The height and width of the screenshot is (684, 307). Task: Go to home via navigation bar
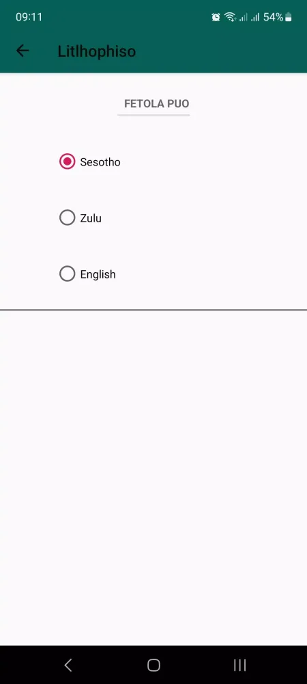tap(153, 665)
